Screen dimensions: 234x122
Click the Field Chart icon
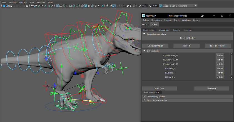click(70, 6)
